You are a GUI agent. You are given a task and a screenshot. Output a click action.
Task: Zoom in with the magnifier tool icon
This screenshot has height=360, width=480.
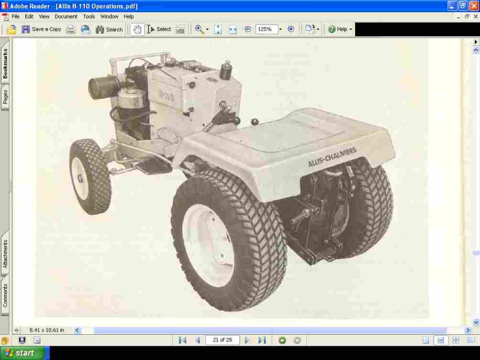[x=199, y=29]
